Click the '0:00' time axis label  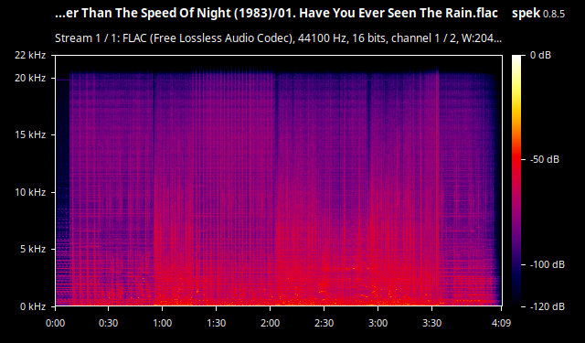click(x=55, y=323)
